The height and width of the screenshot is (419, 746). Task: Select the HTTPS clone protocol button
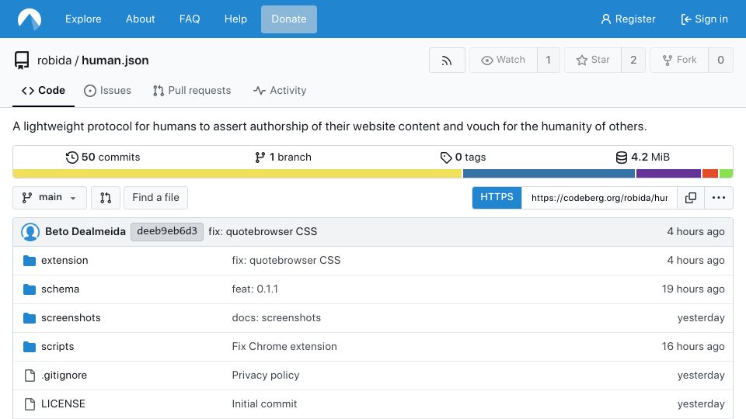pos(497,198)
